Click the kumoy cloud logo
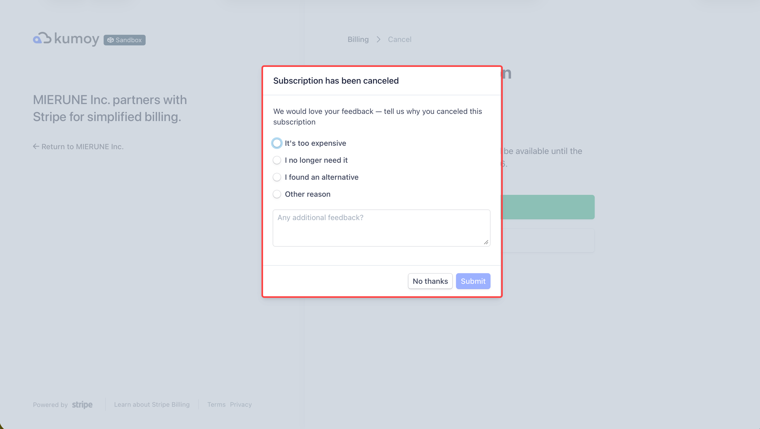This screenshot has height=429, width=760. pyautogui.click(x=42, y=38)
